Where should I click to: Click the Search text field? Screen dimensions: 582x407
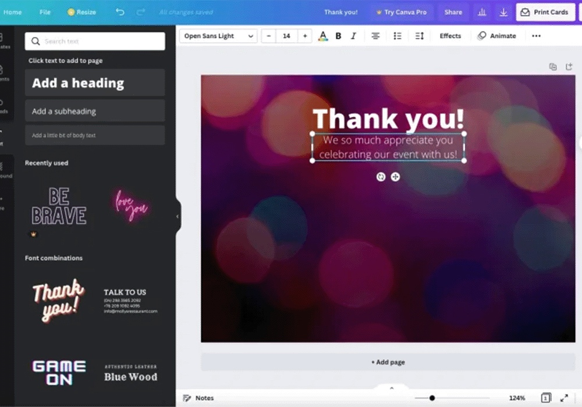click(95, 41)
